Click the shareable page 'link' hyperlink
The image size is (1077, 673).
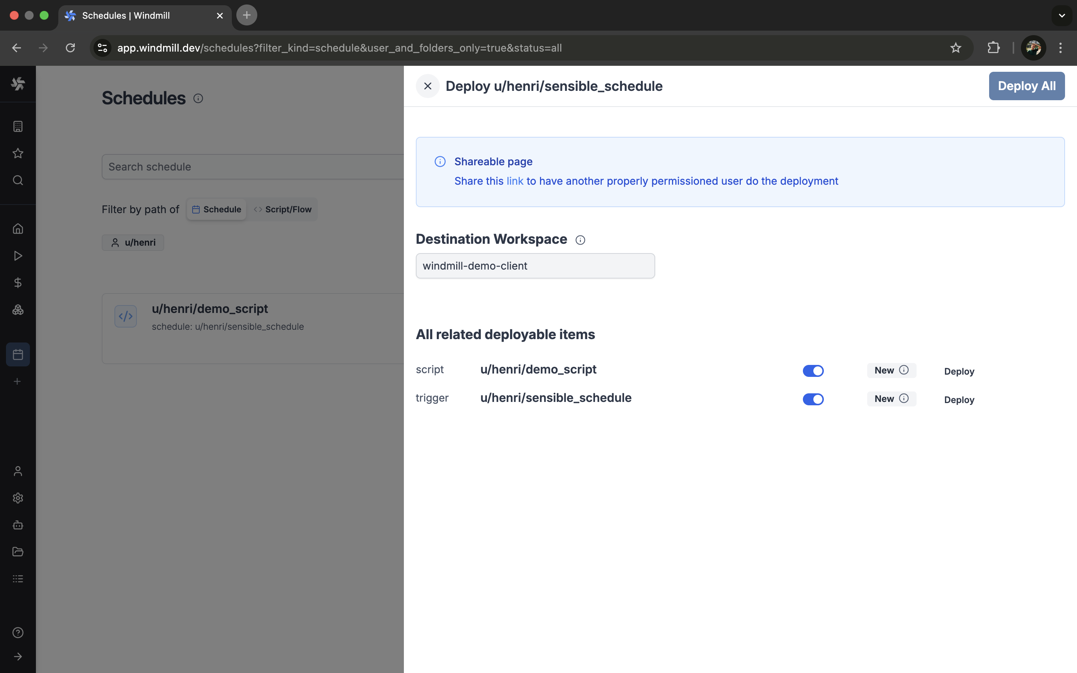(515, 181)
